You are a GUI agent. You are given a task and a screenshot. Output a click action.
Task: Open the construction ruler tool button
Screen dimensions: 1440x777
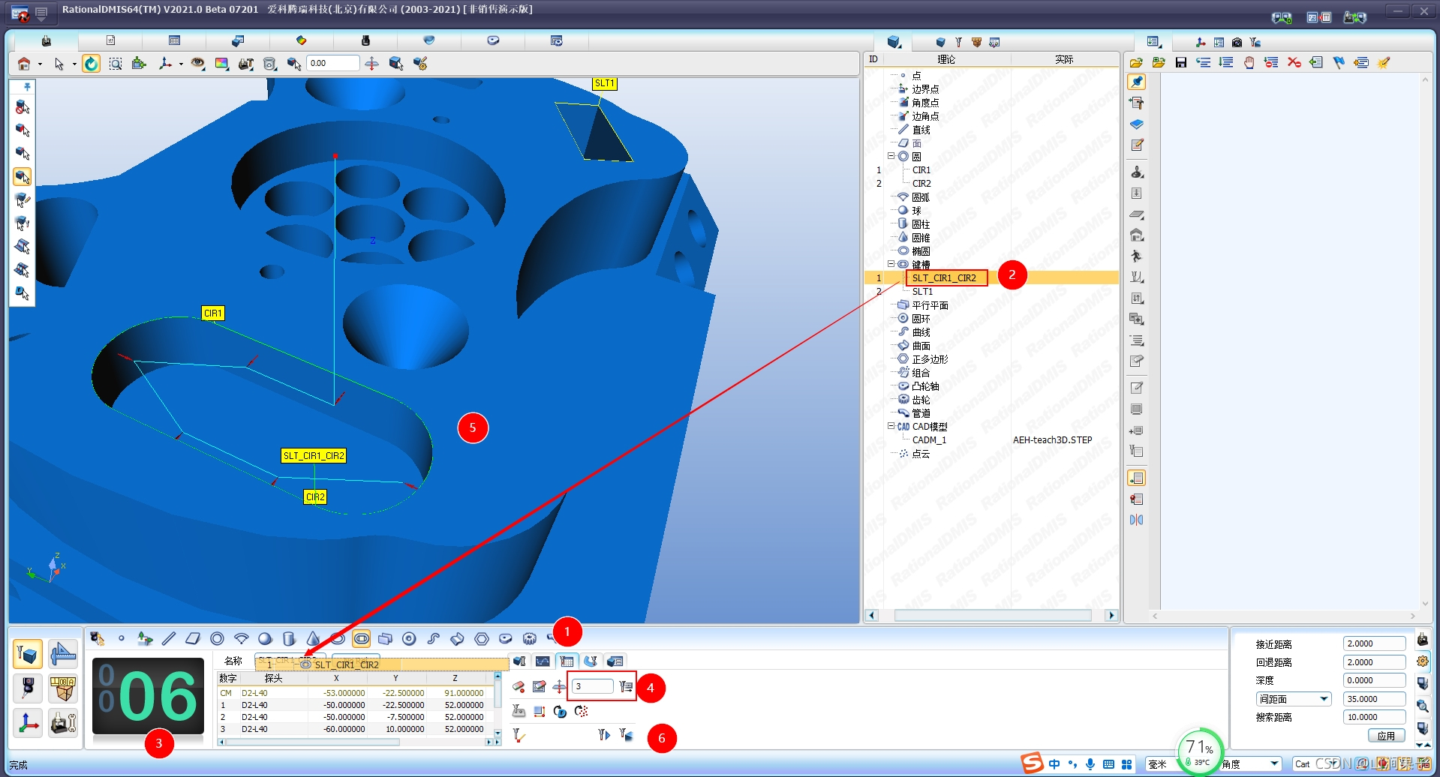tap(63, 655)
